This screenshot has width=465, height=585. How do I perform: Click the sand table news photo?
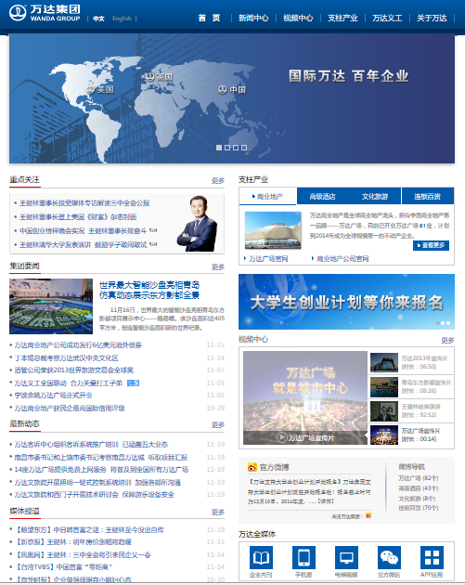point(51,306)
